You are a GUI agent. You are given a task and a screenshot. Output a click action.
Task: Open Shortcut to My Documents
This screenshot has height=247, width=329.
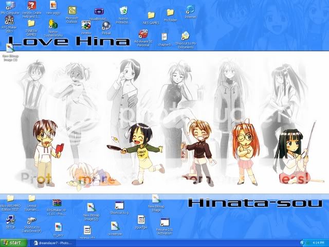(x=185, y=36)
